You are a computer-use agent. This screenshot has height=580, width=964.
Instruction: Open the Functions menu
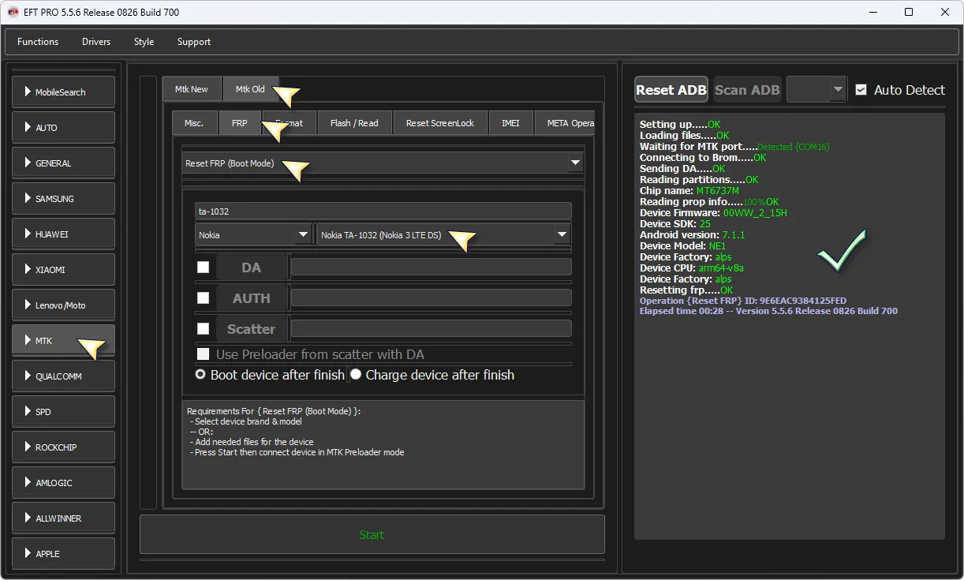pyautogui.click(x=38, y=42)
